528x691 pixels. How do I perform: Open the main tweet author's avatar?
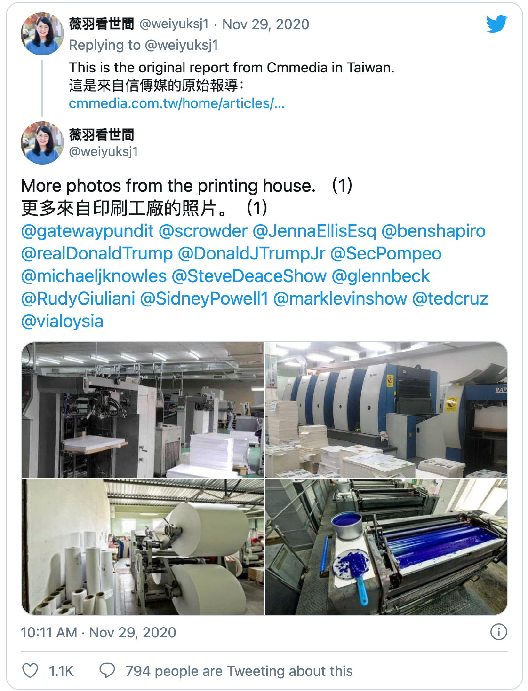(42, 143)
